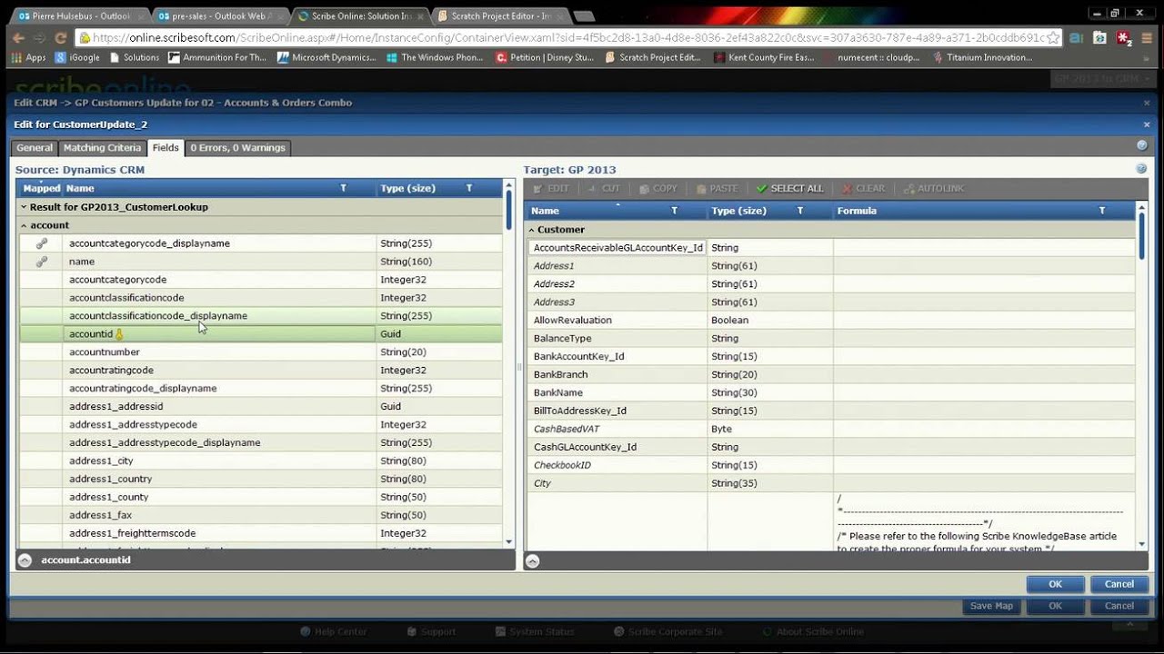Select BankName target field
The image size is (1164, 654).
[830, 393]
